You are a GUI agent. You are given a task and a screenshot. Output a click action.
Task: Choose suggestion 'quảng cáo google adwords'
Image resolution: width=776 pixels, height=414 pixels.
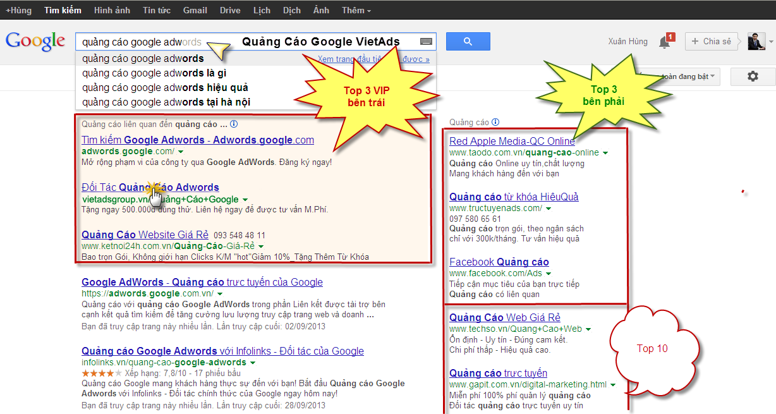click(143, 59)
